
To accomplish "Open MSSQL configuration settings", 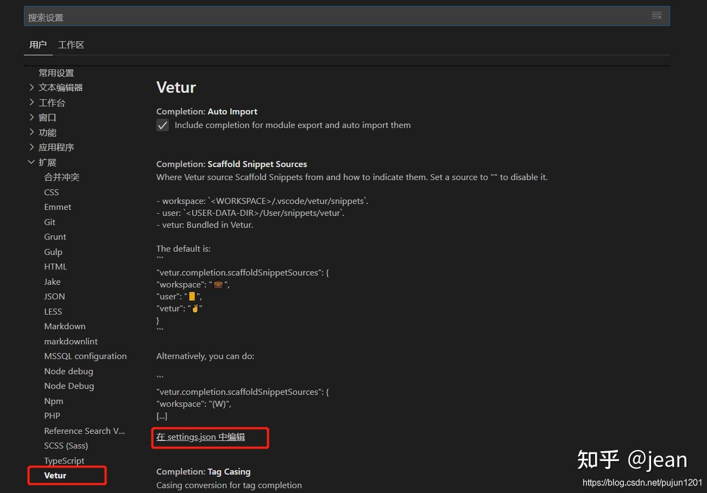I will point(85,356).
